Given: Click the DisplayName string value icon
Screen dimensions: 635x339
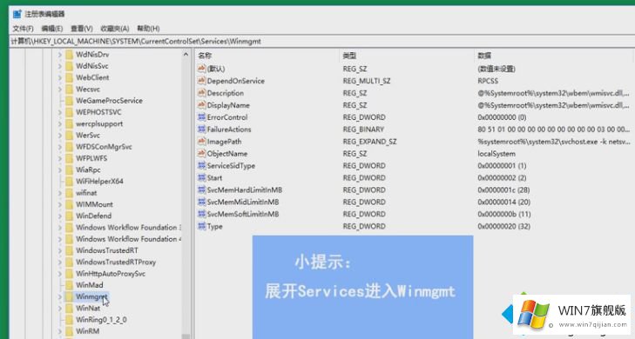Looking at the screenshot, I should [201, 105].
